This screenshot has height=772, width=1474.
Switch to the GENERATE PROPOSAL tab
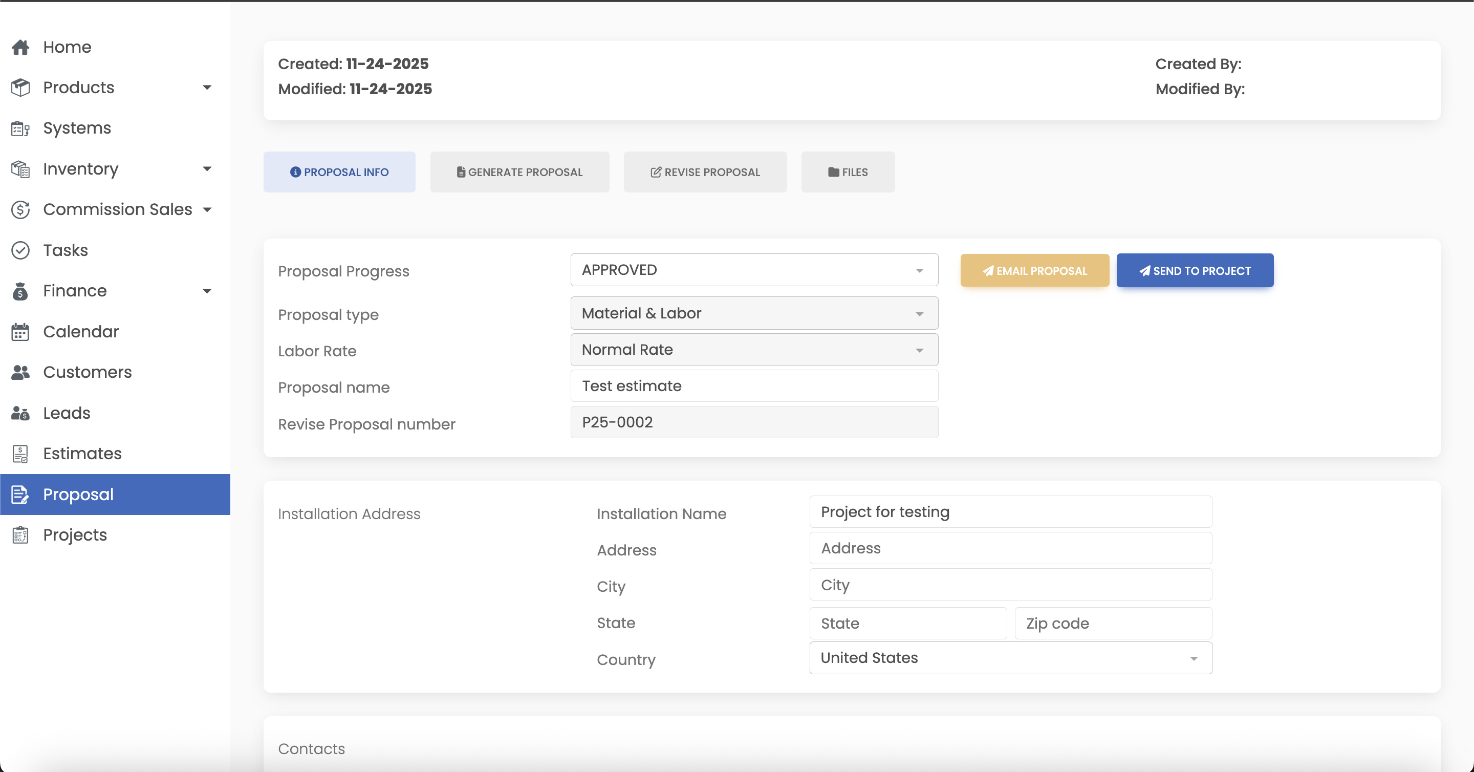pyautogui.click(x=519, y=171)
